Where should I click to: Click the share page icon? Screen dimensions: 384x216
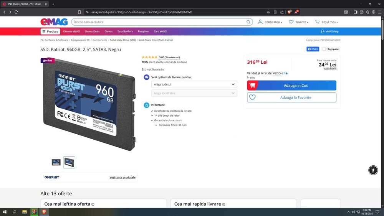pos(281,12)
